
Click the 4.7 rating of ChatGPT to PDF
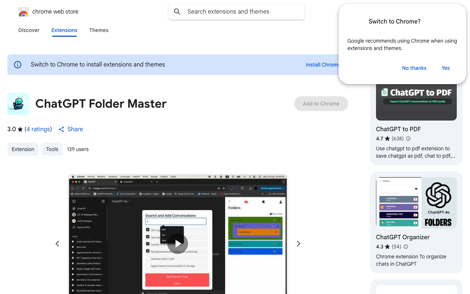(x=383, y=139)
